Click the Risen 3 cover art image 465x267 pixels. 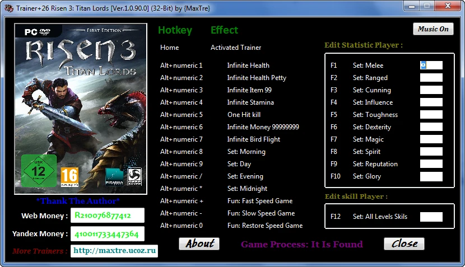pyautogui.click(x=81, y=109)
